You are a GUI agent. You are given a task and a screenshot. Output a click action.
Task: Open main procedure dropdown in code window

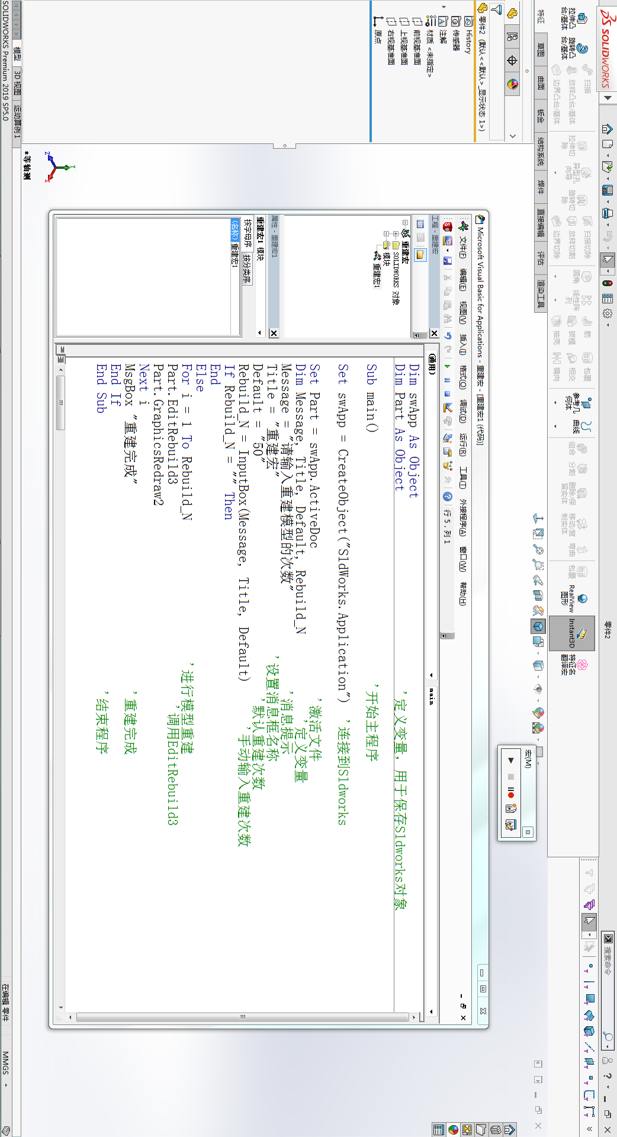(430, 1012)
